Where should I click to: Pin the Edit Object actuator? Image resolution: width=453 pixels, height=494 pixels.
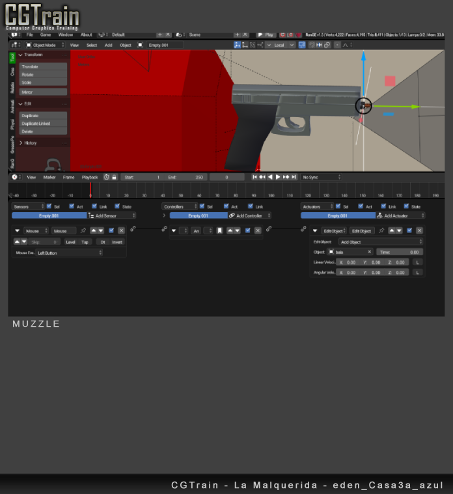pos(381,230)
